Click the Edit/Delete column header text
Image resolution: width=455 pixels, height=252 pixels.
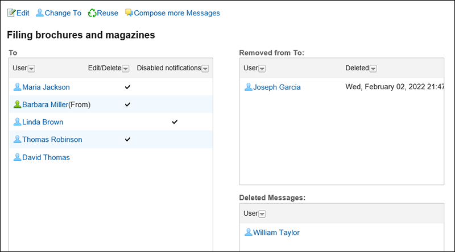105,68
